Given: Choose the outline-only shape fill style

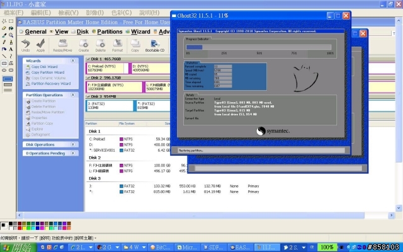Looking at the screenshot, I should [x=8, y=79].
